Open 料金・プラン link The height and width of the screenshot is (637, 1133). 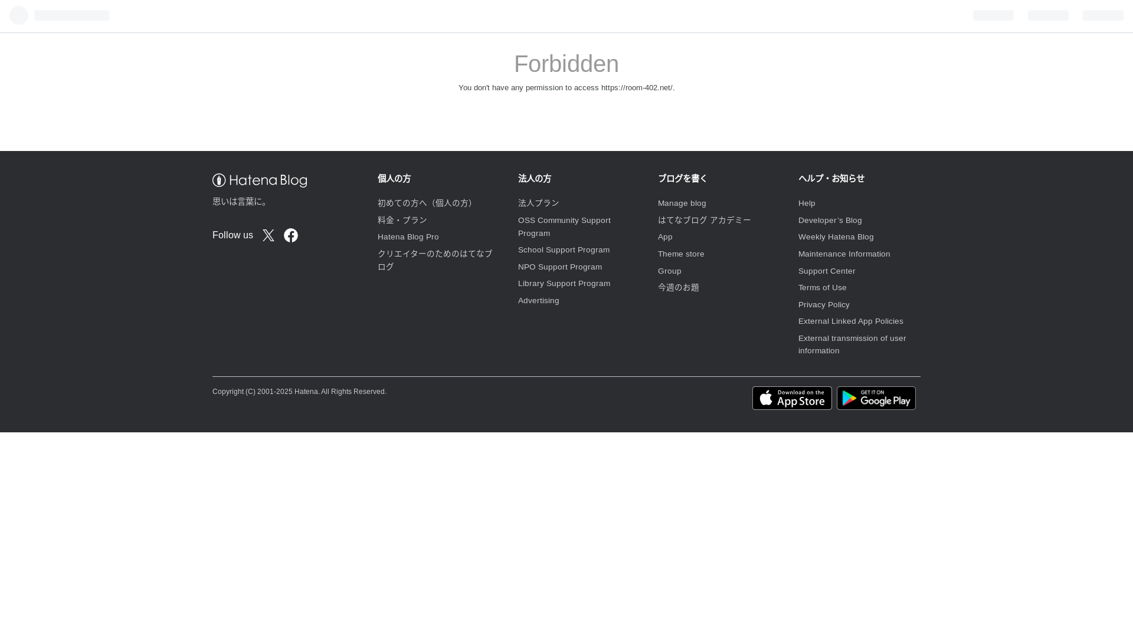(402, 220)
